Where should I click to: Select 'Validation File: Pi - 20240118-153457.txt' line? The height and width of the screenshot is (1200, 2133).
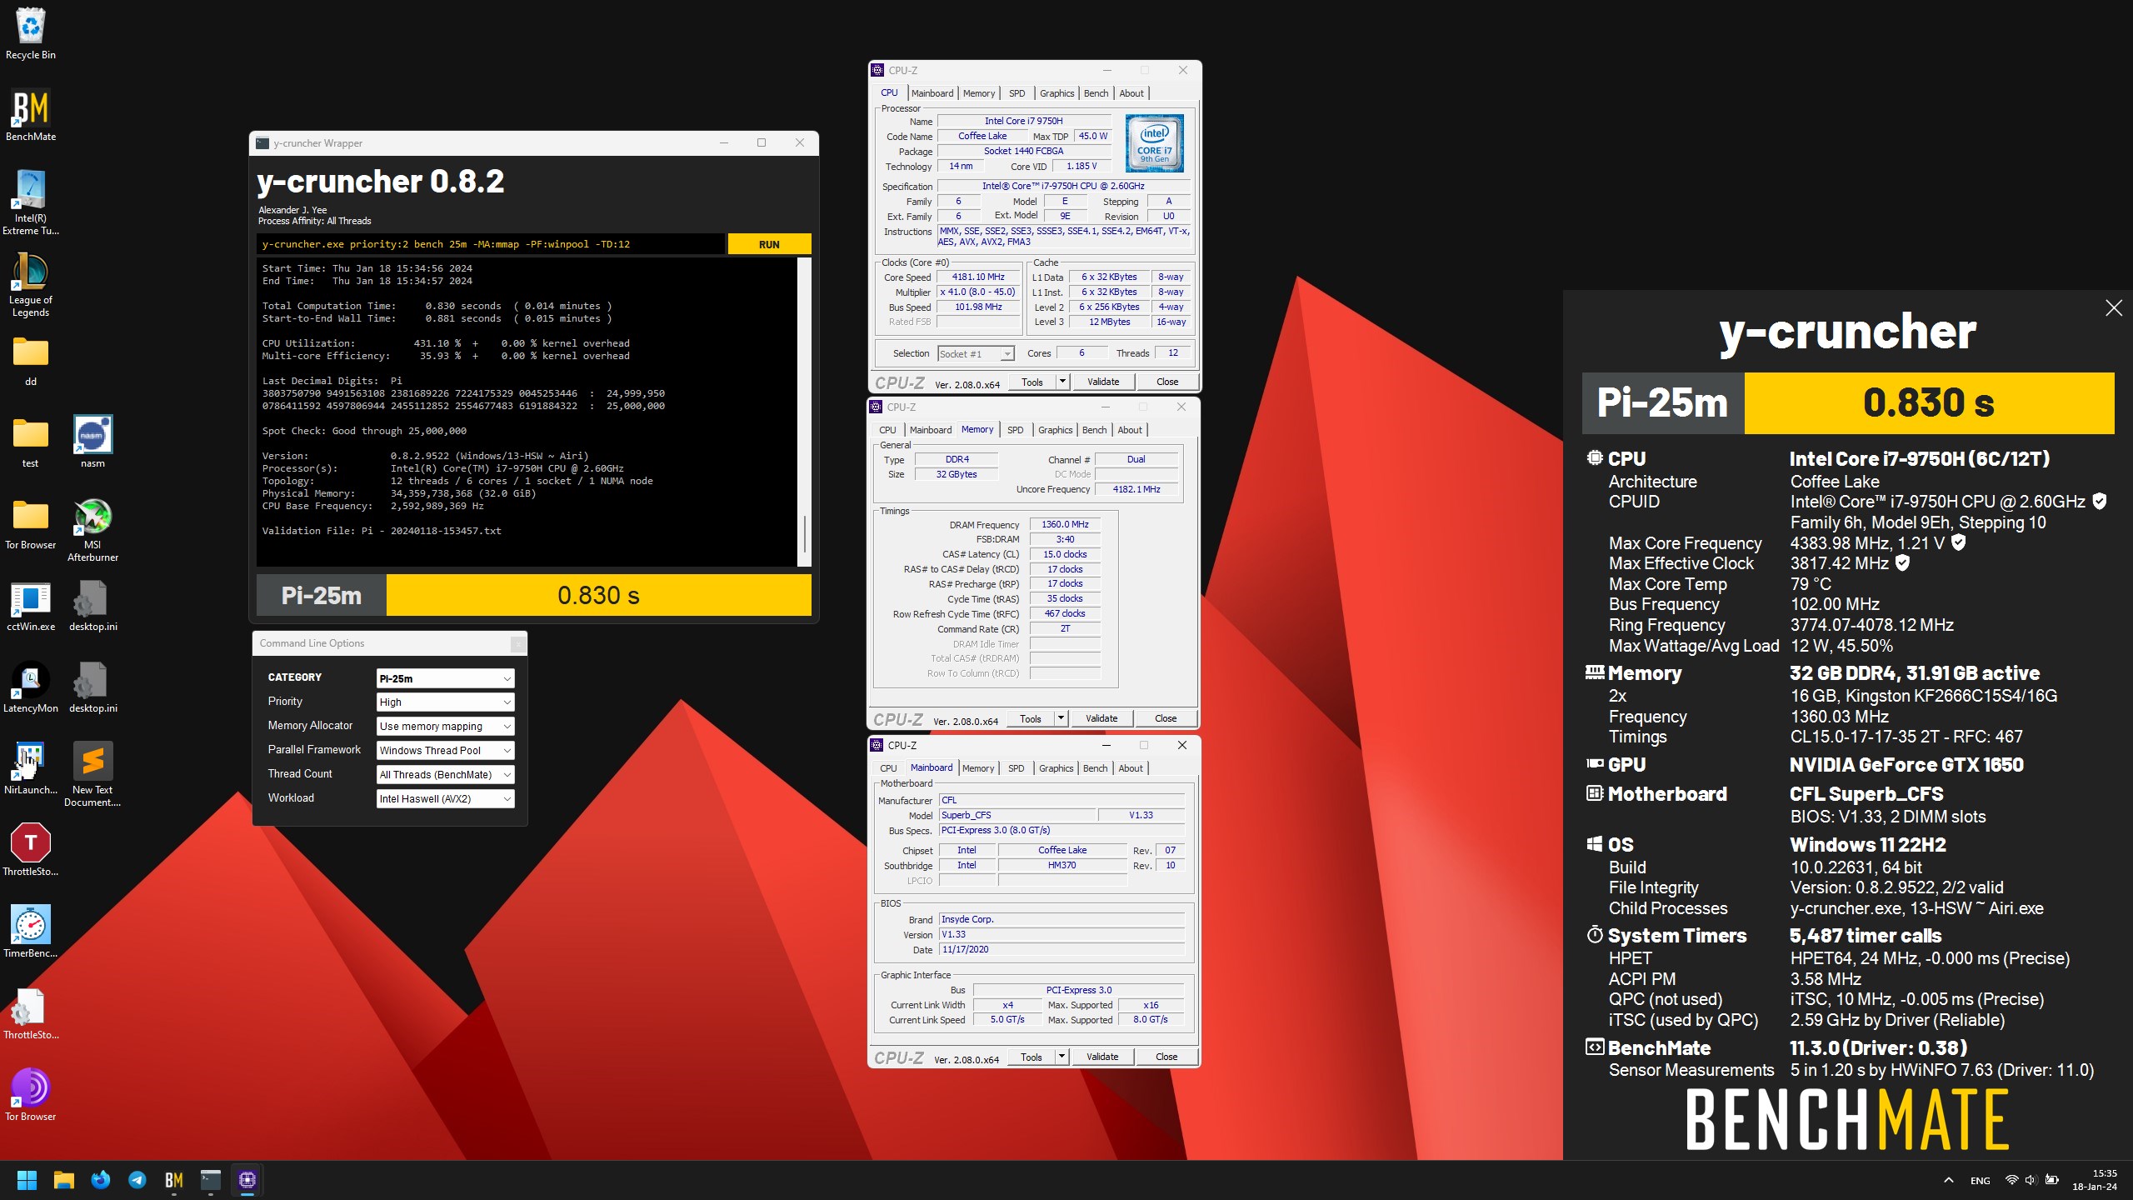pyautogui.click(x=382, y=531)
